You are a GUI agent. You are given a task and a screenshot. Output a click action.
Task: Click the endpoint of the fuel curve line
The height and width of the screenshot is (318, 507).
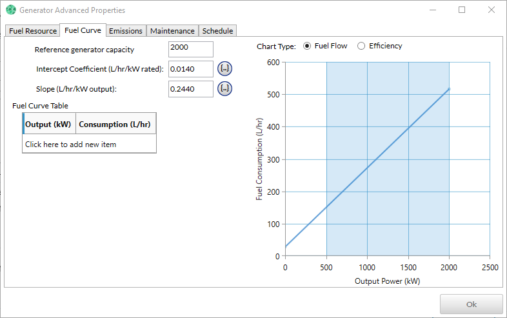[x=449, y=89]
